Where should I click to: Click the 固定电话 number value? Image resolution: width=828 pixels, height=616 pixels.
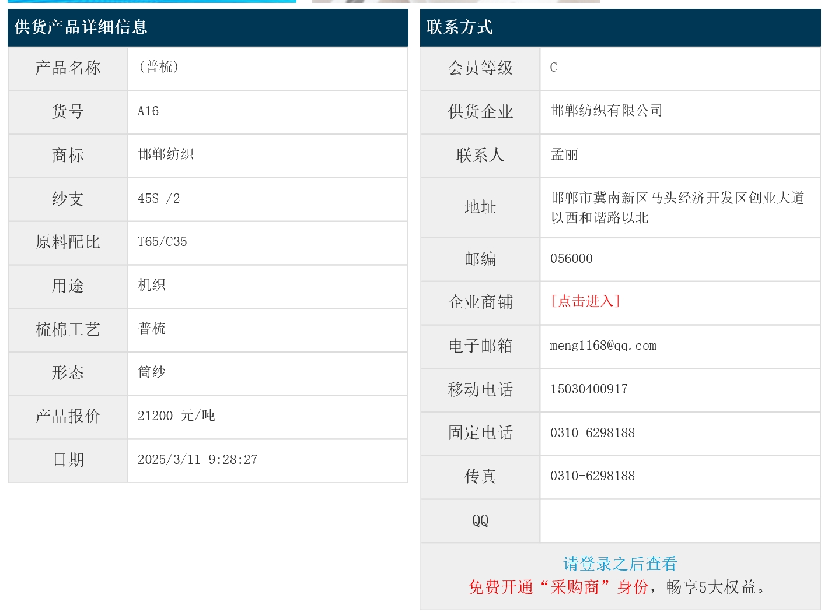point(592,433)
